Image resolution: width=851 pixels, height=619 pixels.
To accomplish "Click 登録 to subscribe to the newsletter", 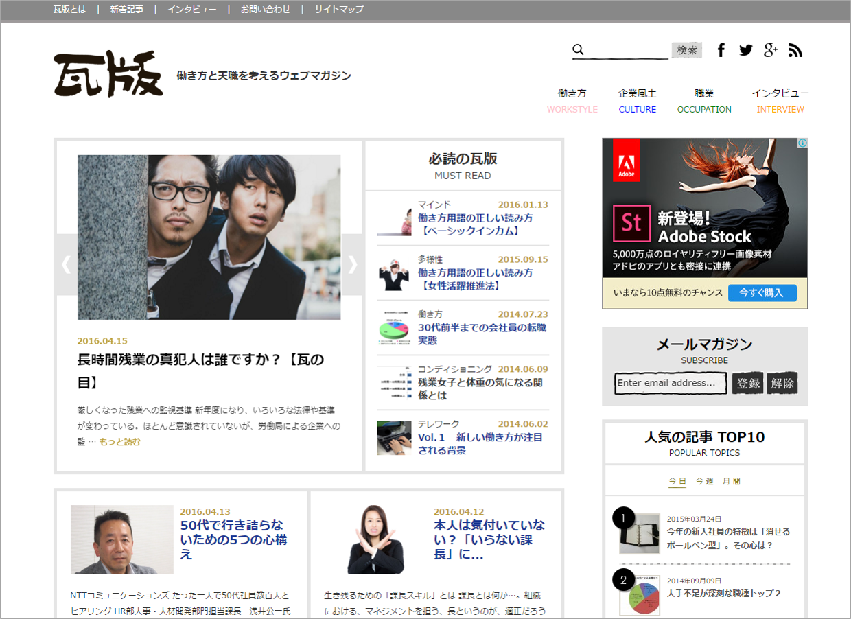I will 747,383.
